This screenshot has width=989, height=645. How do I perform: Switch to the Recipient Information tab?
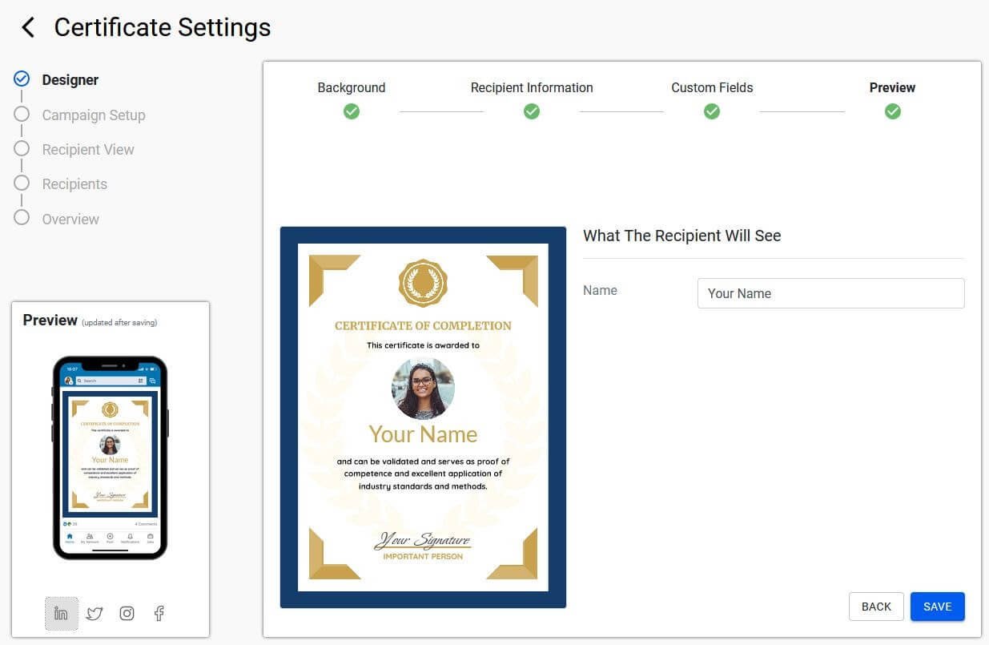click(x=531, y=87)
